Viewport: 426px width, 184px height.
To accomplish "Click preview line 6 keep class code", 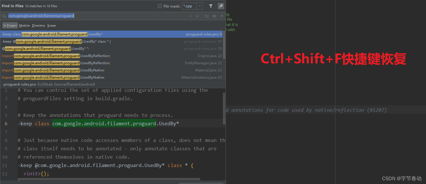I will tap(98, 124).
